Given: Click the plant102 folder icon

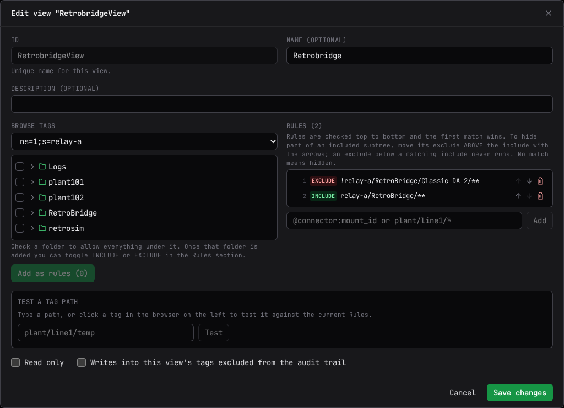Looking at the screenshot, I should pyautogui.click(x=42, y=197).
